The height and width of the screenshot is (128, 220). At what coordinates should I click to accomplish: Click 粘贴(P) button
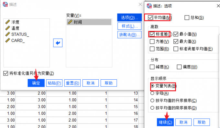click(x=54, y=83)
